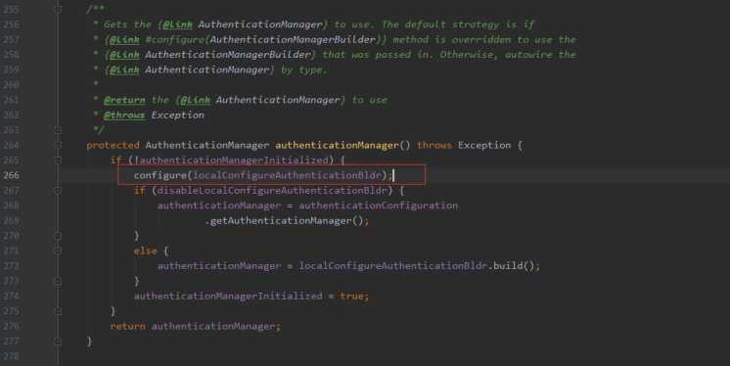Image resolution: width=730 pixels, height=366 pixels.
Task: Click the @throws tag on line 262
Action: [x=124, y=115]
